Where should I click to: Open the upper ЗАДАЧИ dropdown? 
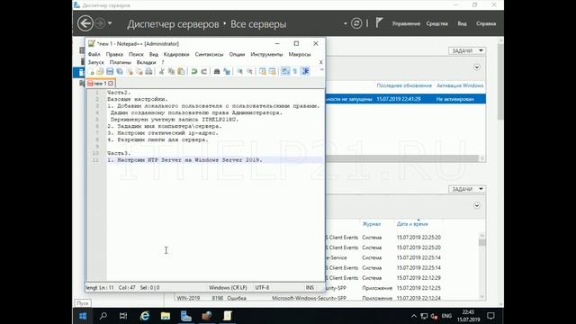point(467,50)
